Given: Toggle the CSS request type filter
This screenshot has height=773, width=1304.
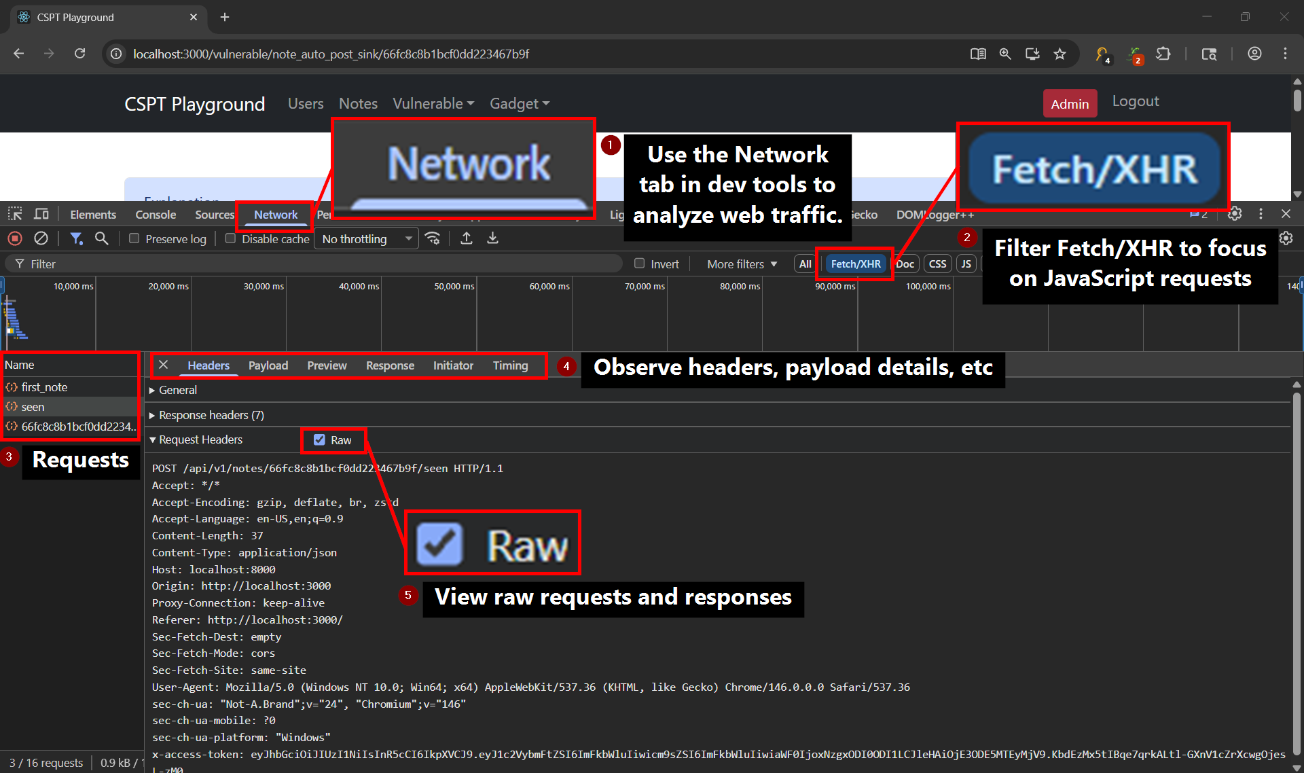Looking at the screenshot, I should pos(938,264).
